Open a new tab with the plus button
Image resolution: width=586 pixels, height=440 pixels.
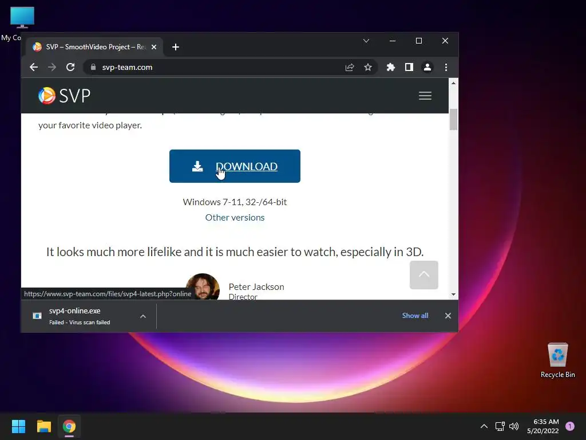click(176, 47)
